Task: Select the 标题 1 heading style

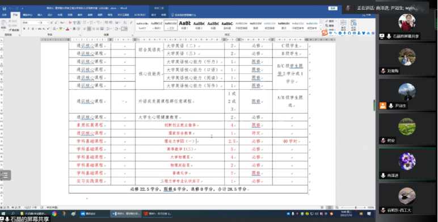Action: click(x=184, y=25)
